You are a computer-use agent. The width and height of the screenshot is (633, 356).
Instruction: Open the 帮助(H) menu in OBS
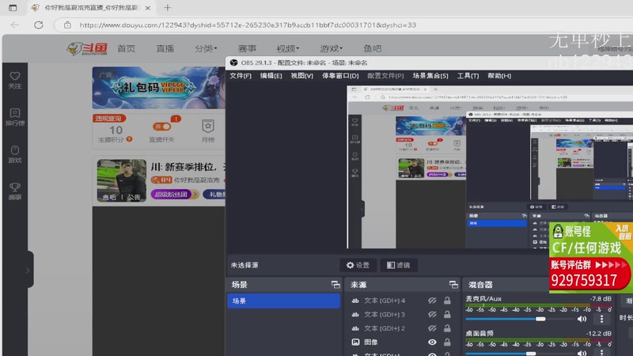499,76
